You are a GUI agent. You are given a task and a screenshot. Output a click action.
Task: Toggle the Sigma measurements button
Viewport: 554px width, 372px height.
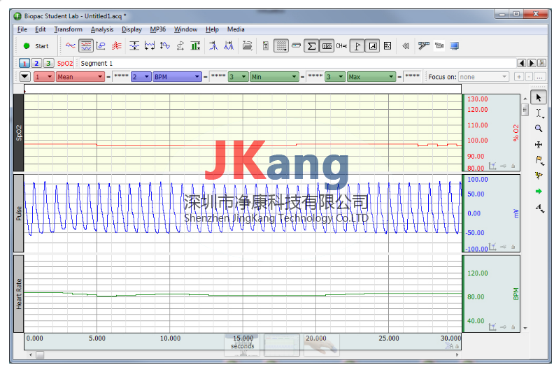click(x=311, y=45)
